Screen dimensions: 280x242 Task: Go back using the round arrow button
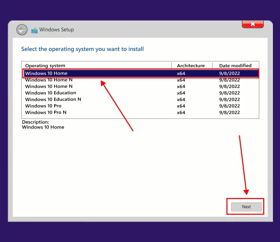tap(22, 30)
